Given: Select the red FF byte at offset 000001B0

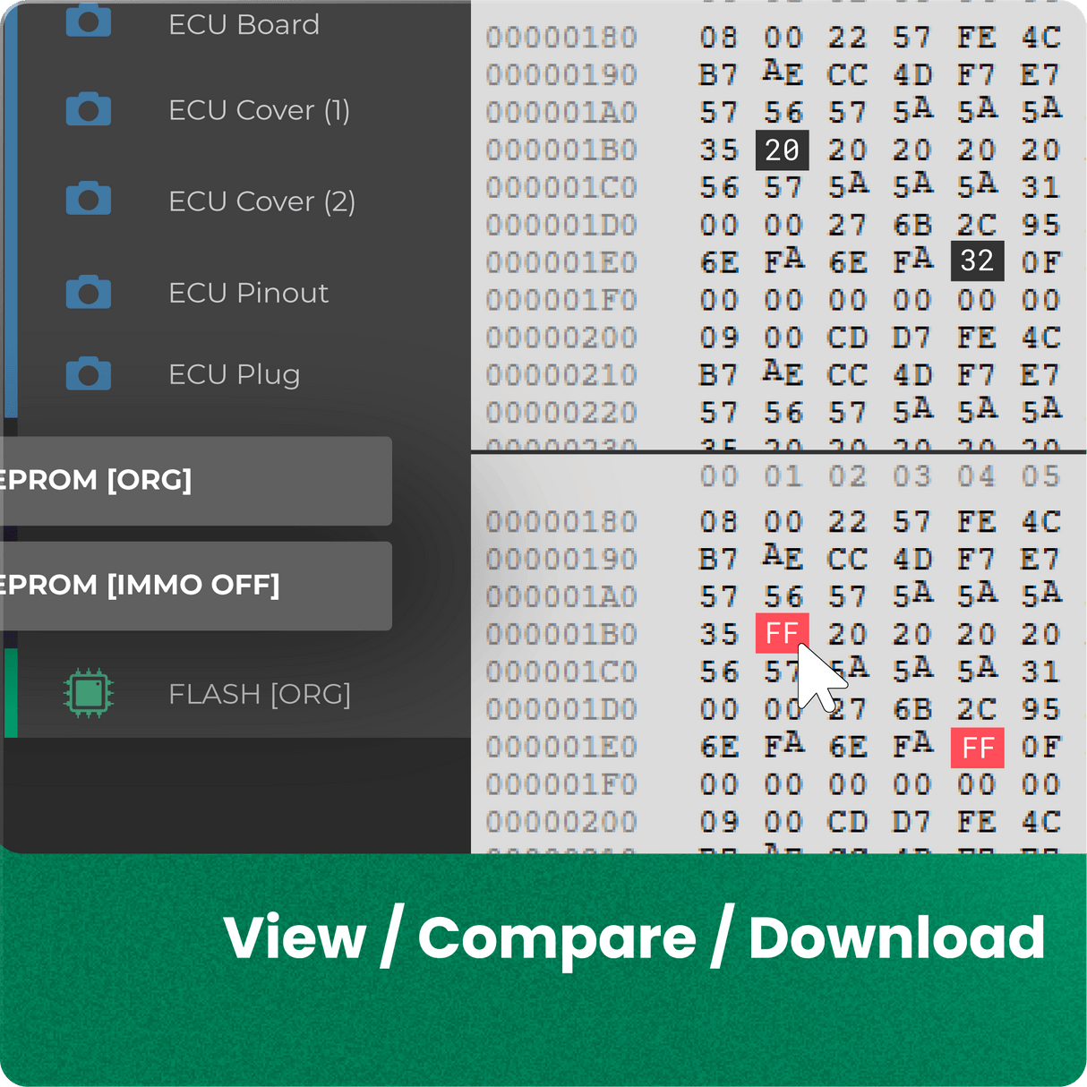Looking at the screenshot, I should click(x=781, y=634).
